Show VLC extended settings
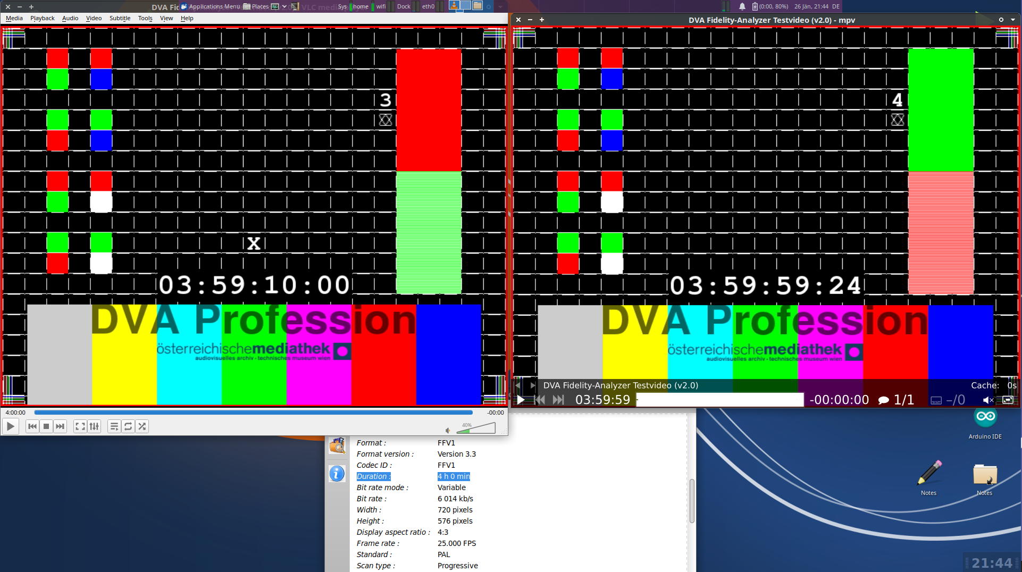The width and height of the screenshot is (1022, 572). (94, 426)
